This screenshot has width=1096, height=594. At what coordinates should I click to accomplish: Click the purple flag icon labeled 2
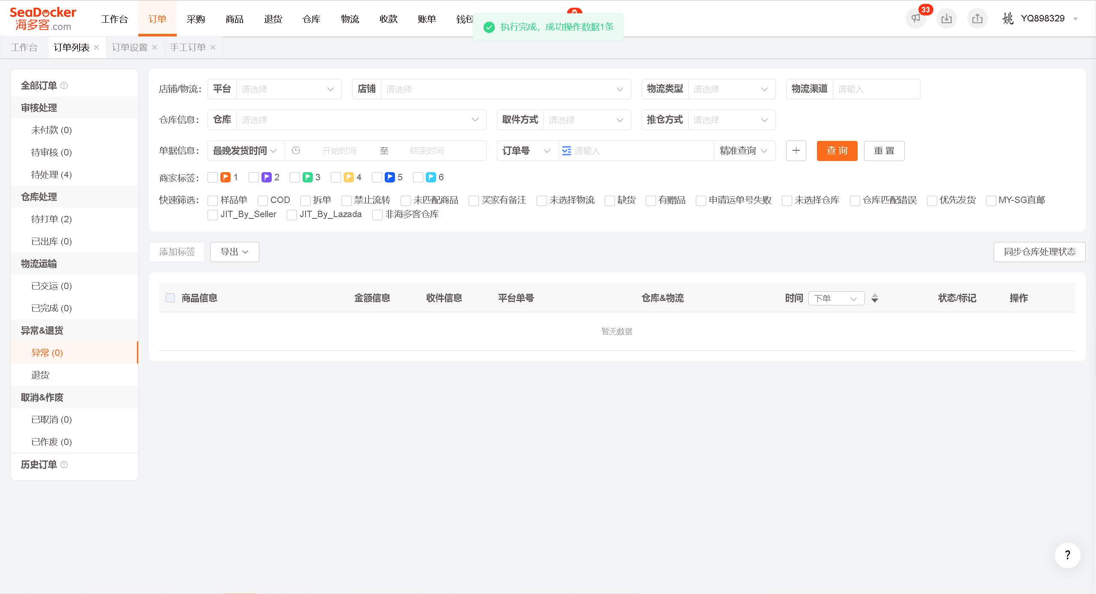point(267,177)
